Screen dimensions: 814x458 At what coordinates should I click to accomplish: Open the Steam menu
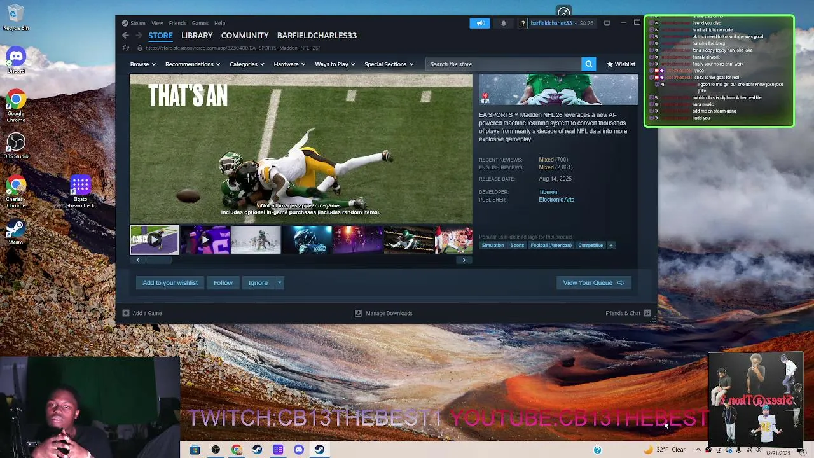tap(137, 24)
